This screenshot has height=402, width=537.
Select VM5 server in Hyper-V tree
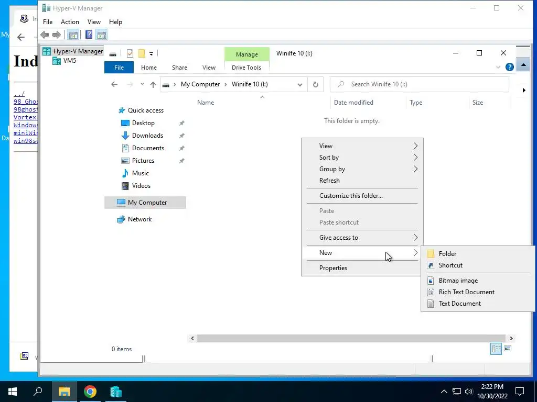coord(70,61)
